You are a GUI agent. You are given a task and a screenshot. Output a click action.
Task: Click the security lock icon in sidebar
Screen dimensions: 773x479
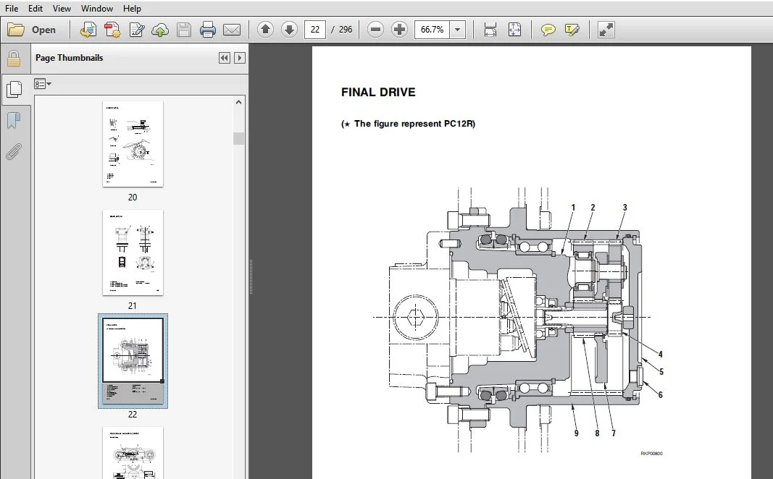tap(14, 59)
